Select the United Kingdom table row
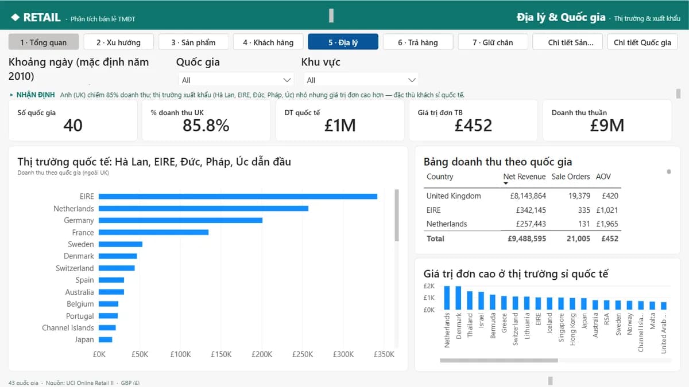 [522, 196]
